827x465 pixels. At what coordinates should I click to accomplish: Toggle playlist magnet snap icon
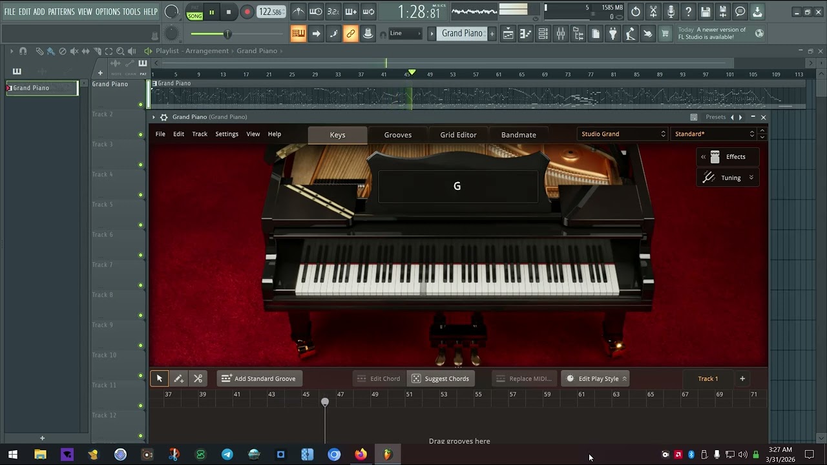click(23, 51)
